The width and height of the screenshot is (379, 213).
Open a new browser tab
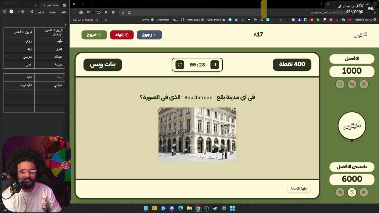[x=321, y=4]
